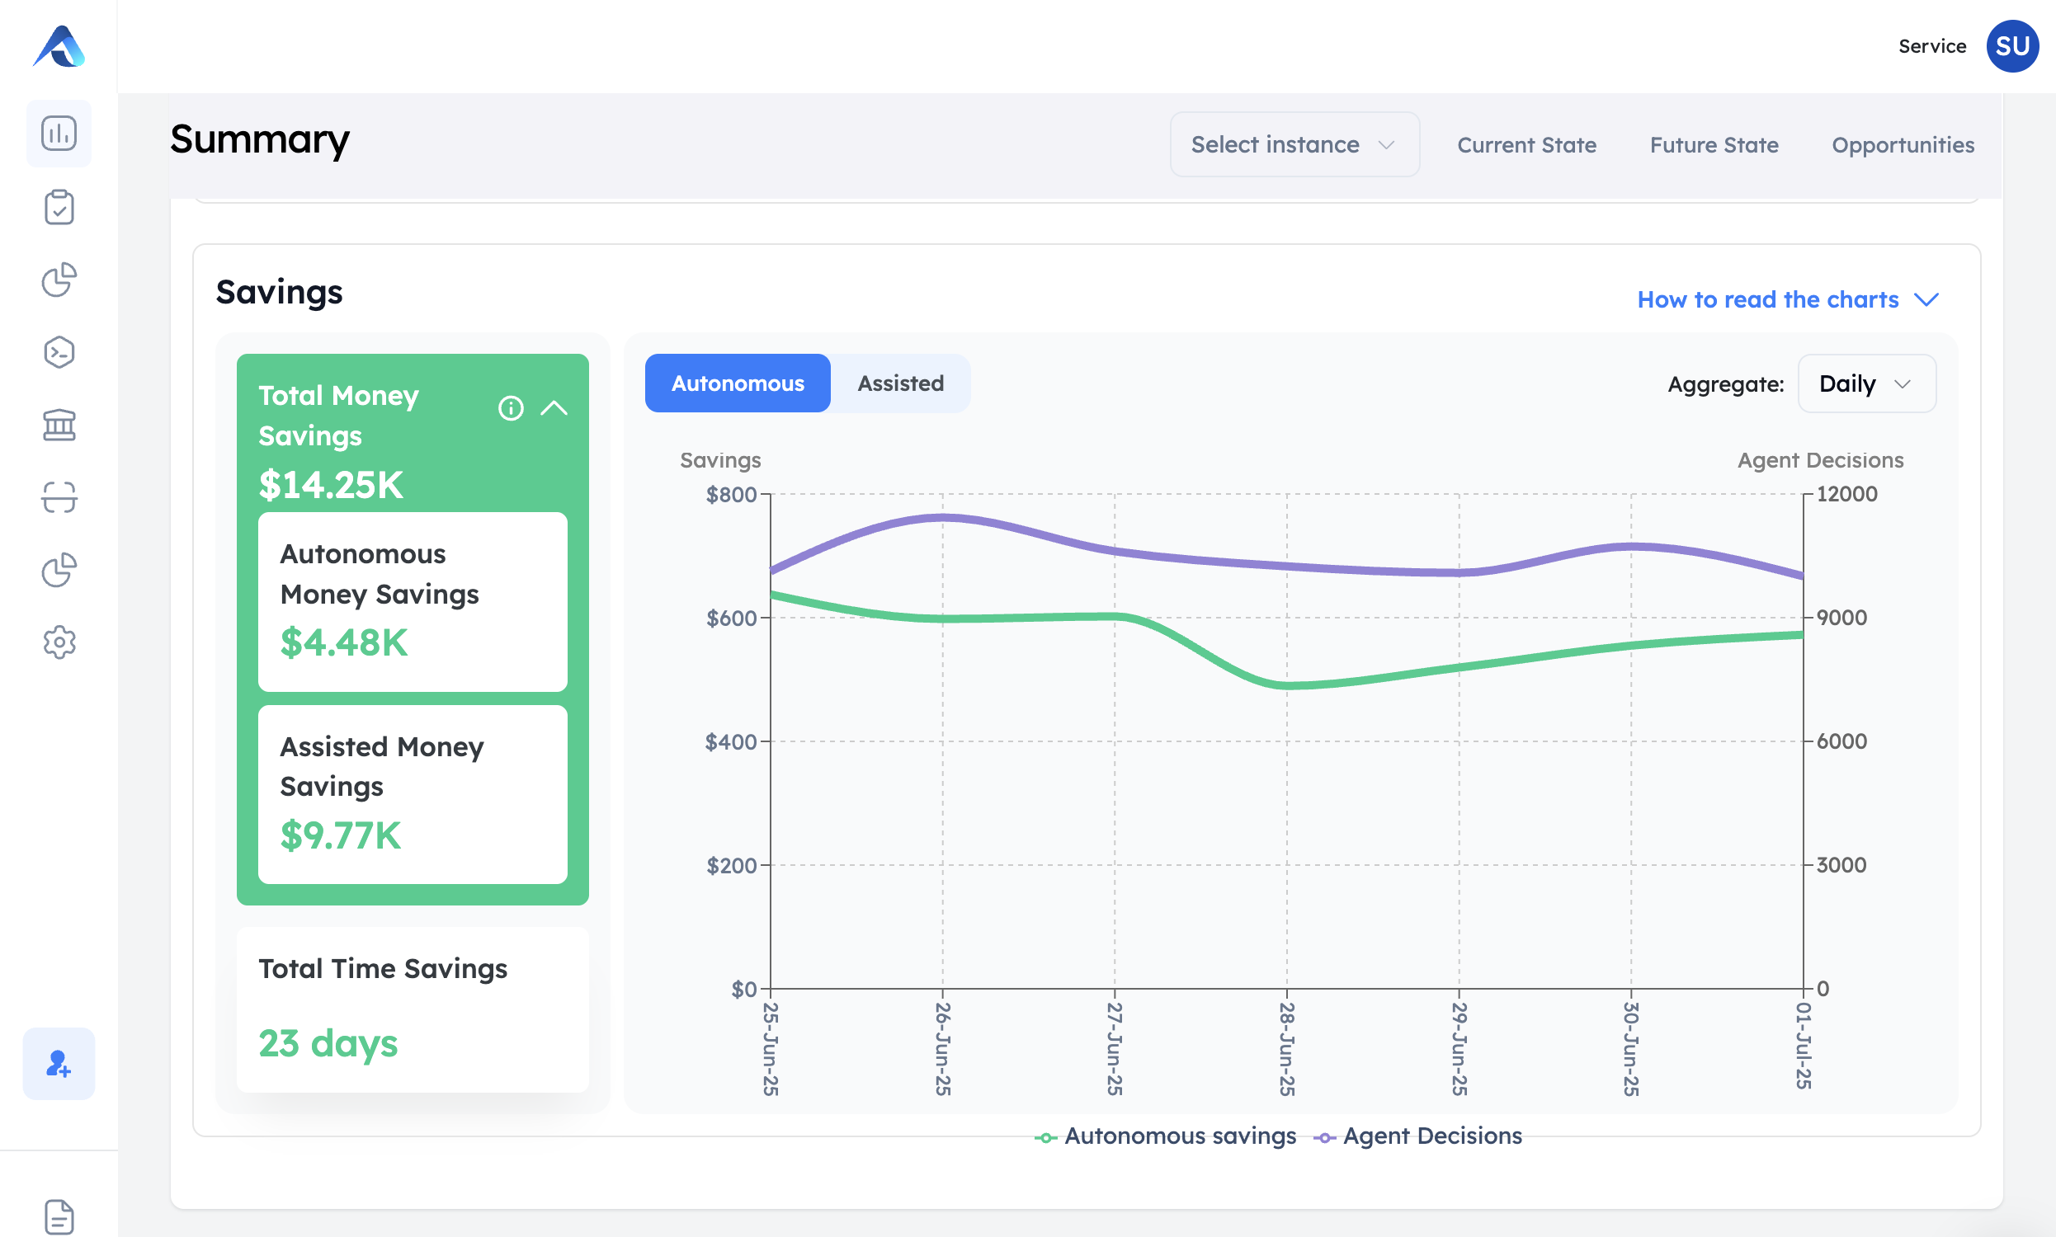Toggle Agent Decisions legend entry
2056x1237 pixels.
1417,1136
